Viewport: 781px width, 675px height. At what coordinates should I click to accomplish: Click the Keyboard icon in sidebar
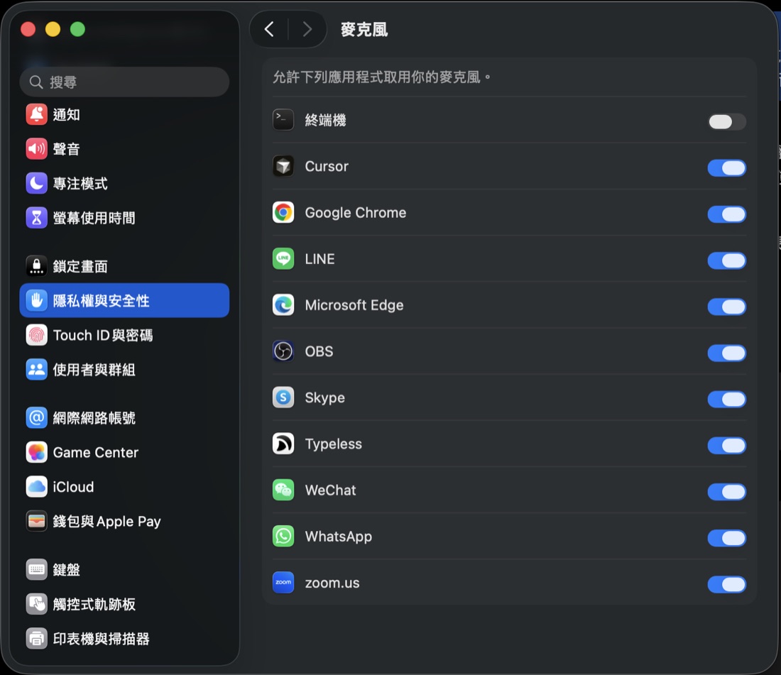point(36,569)
